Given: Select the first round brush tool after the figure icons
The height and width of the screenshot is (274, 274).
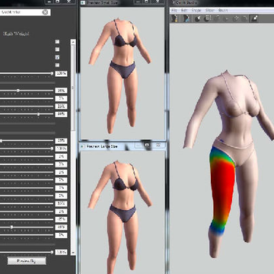Looking at the screenshot, I should (x=198, y=18).
